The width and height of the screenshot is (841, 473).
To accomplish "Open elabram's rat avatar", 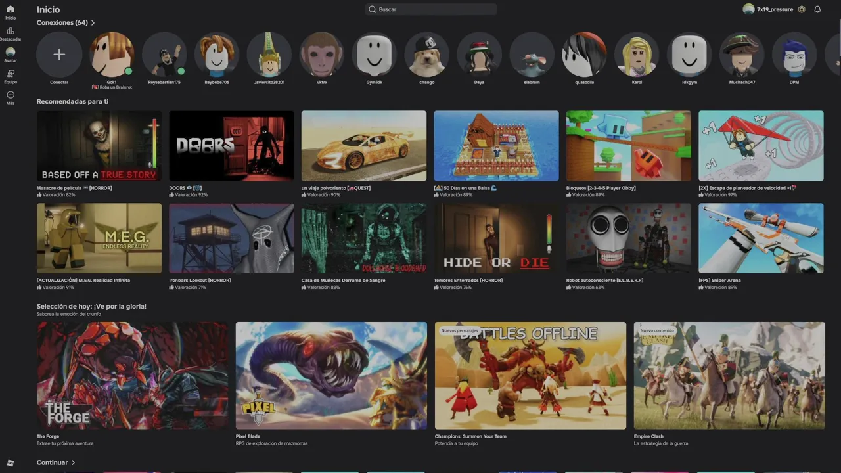I will (532, 55).
